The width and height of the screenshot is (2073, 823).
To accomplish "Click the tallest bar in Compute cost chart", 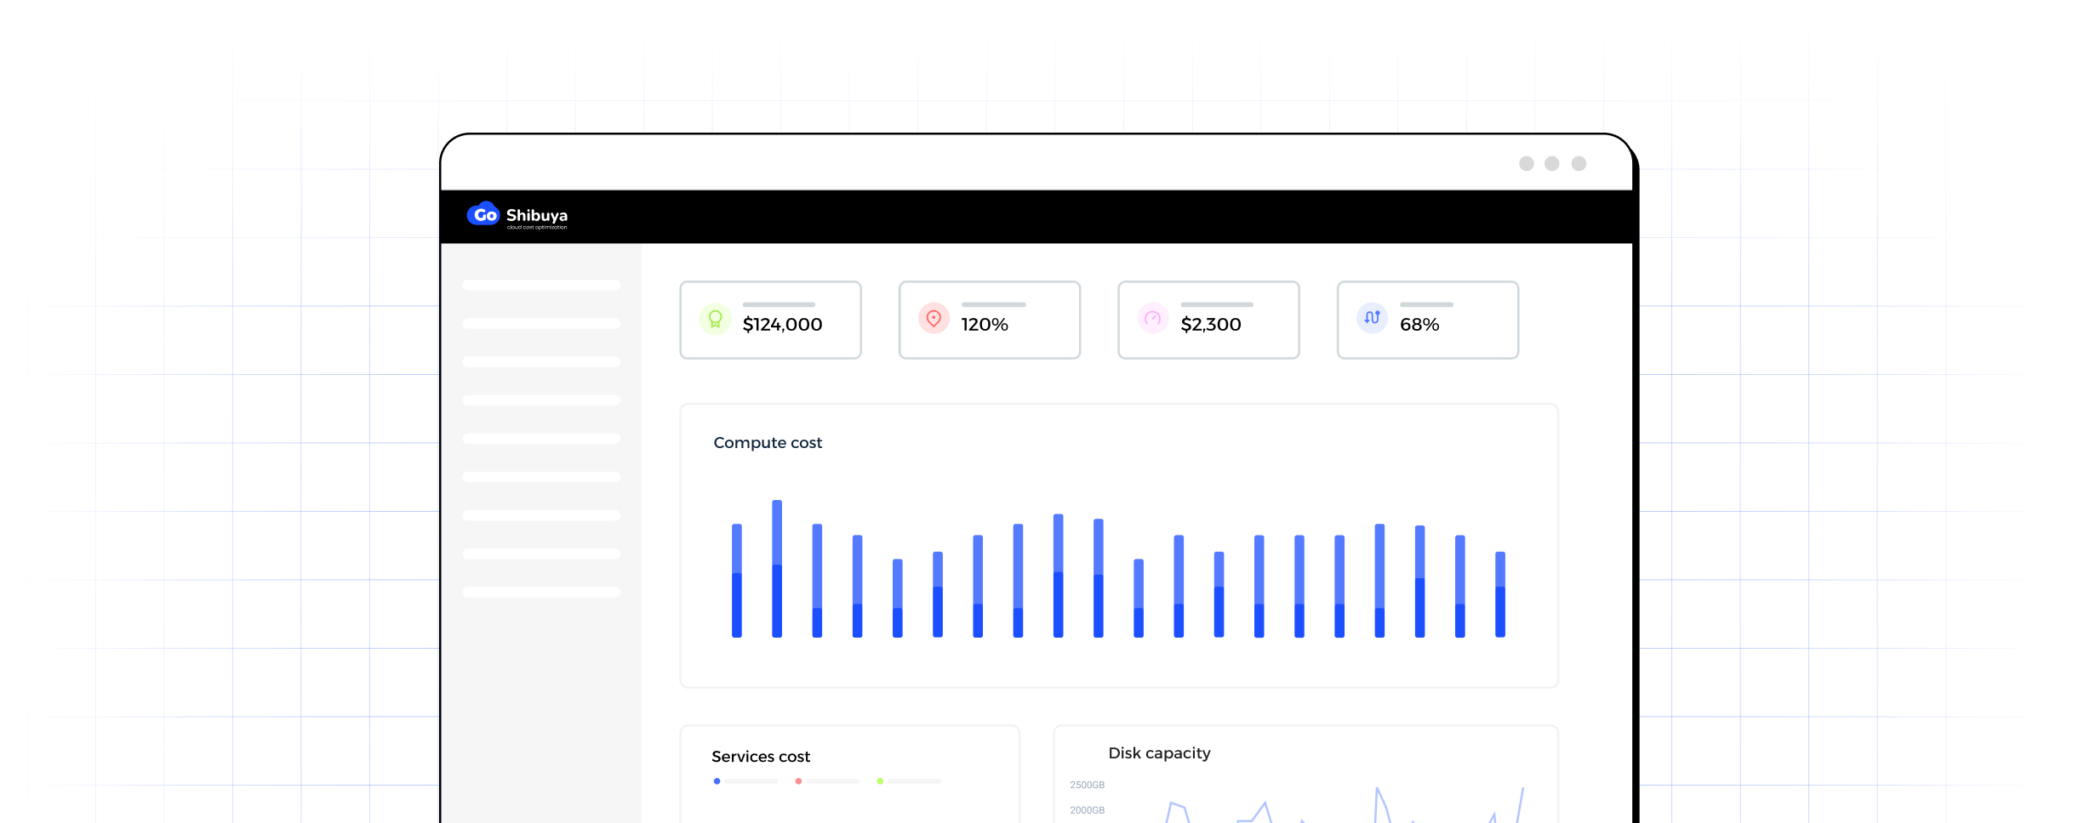I will 777,569.
